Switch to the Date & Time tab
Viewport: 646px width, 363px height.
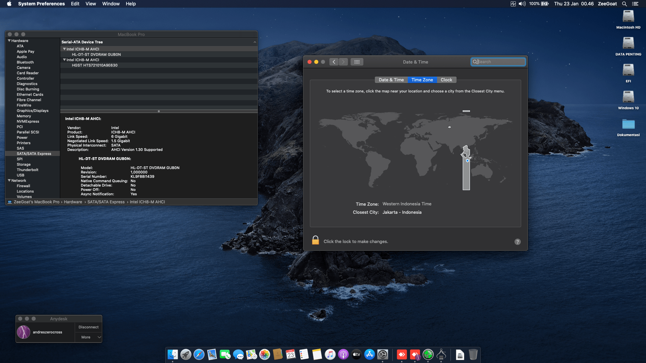point(391,80)
